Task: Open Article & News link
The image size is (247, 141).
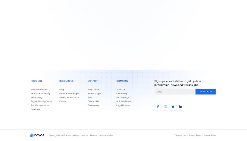Action: 123,101
